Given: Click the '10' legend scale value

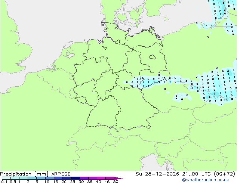Looking at the screenshot, I should click(47, 182).
